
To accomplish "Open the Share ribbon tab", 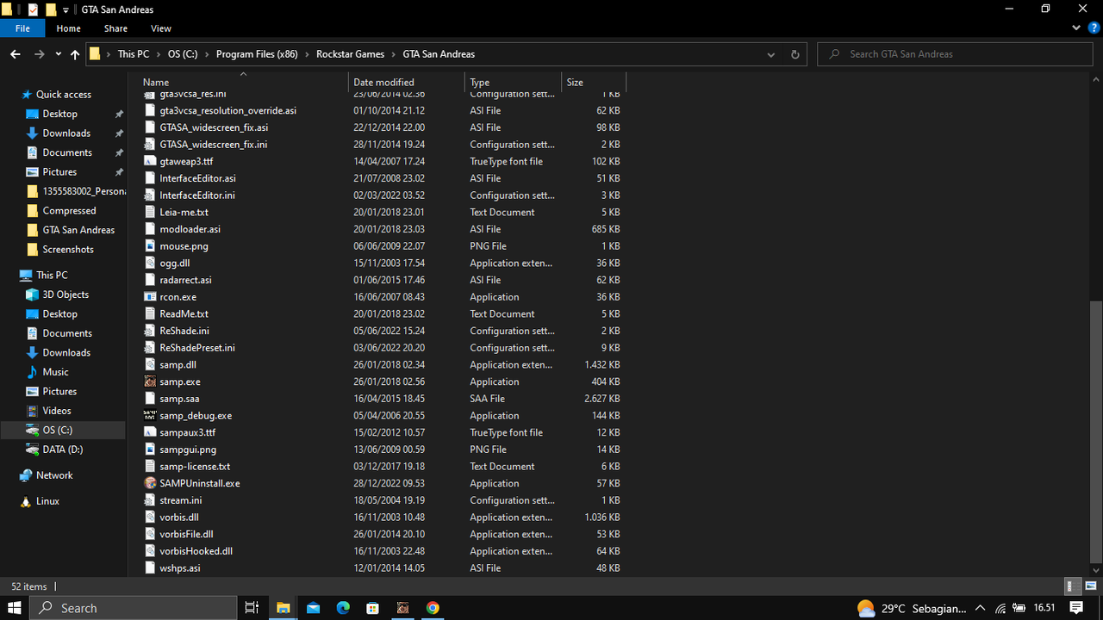I will click(x=115, y=28).
